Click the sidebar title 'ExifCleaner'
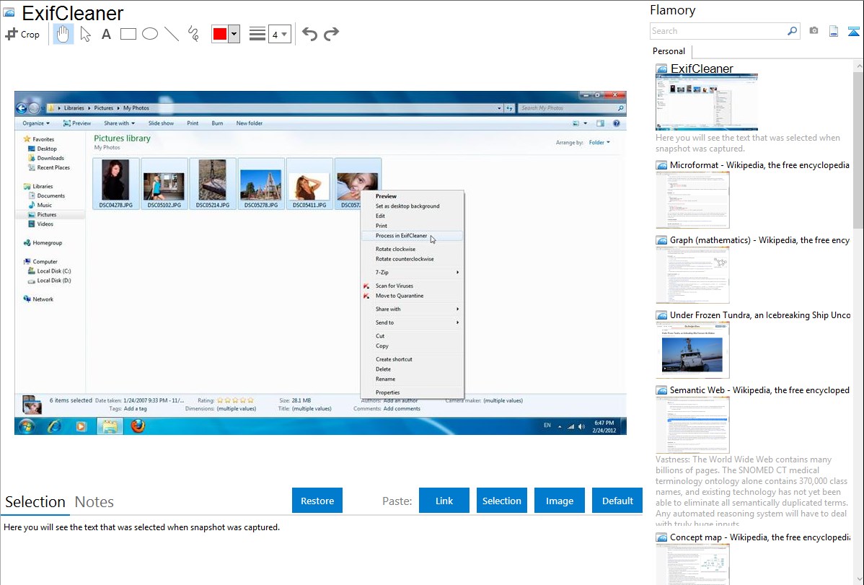 click(702, 69)
